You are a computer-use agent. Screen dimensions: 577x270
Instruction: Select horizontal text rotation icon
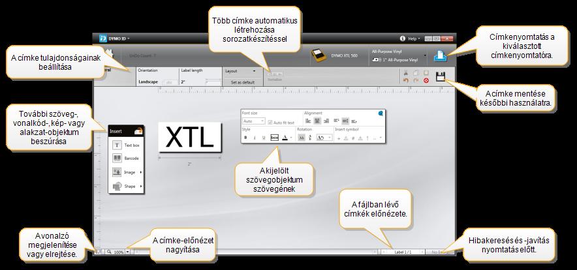302,138
